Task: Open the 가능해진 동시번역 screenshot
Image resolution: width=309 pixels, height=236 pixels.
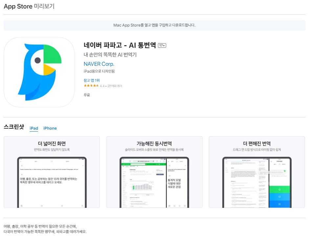Action: [154, 172]
